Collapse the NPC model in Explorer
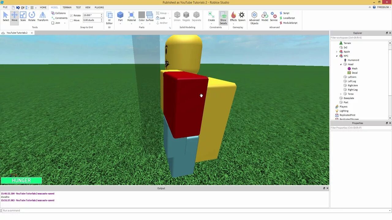Viewport: 392px width, 220px height. pyautogui.click(x=337, y=56)
